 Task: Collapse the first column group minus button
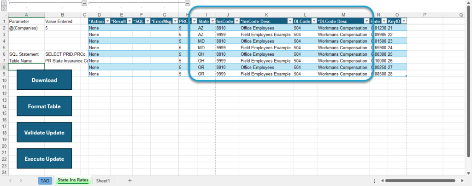pyautogui.click(x=85, y=3)
